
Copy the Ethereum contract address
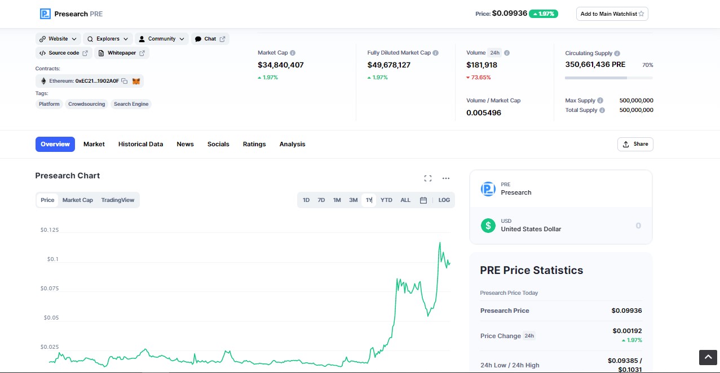124,81
